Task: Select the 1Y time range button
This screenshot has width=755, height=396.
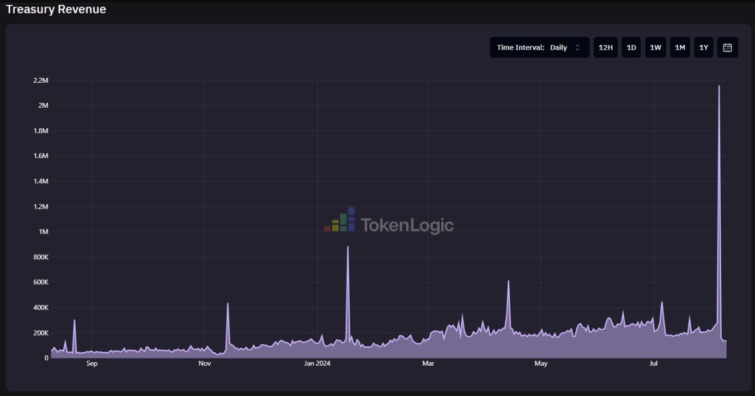Action: pyautogui.click(x=704, y=47)
